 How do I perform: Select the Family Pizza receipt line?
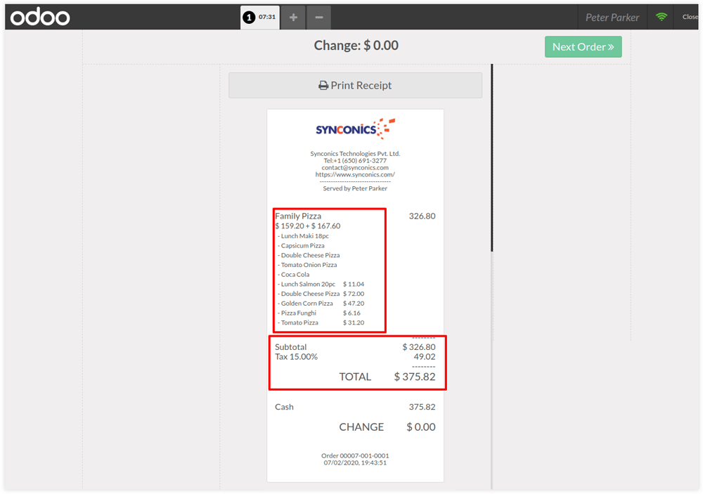298,216
